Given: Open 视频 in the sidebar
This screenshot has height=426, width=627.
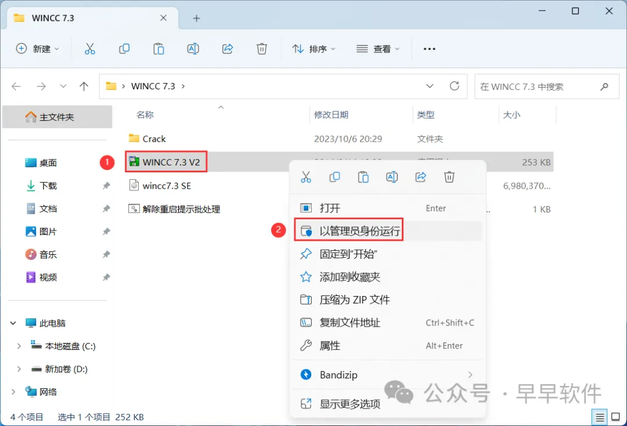Looking at the screenshot, I should point(48,277).
